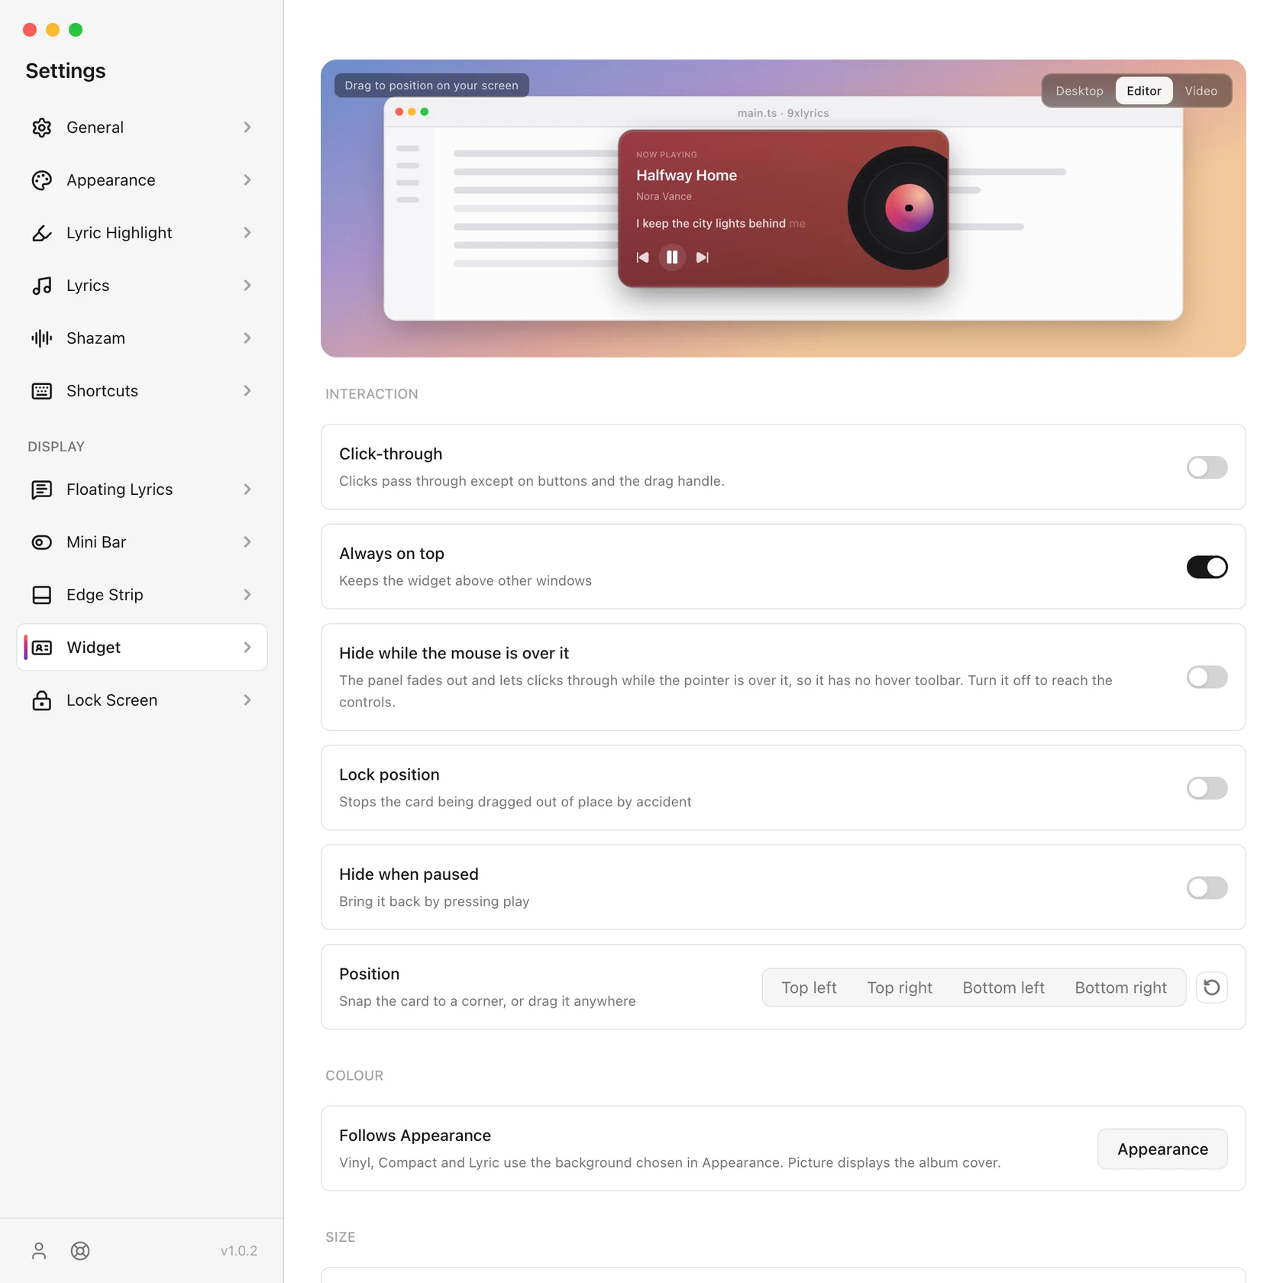Open the help lifebuoy icon
Viewport: 1283px width, 1283px height.
point(80,1251)
